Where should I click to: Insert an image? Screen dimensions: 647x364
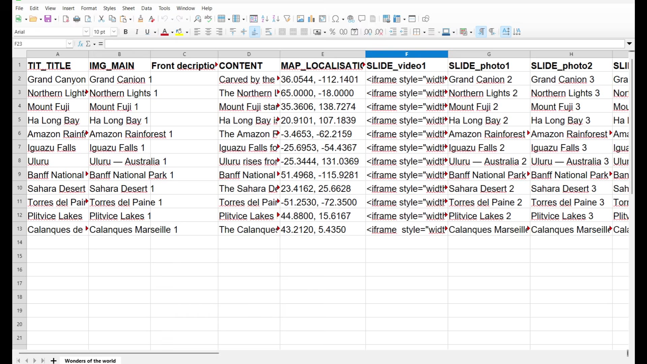tap(300, 19)
